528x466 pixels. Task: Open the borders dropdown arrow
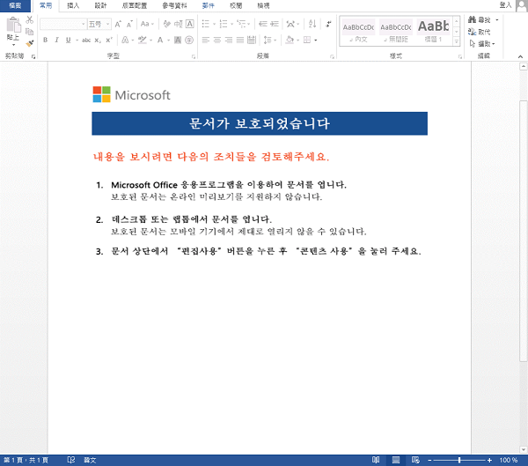[x=316, y=41]
